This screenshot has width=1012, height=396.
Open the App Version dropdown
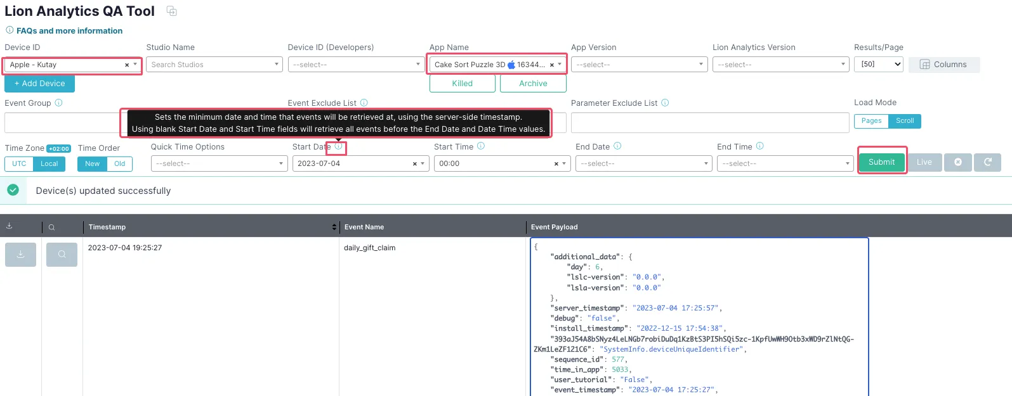639,65
